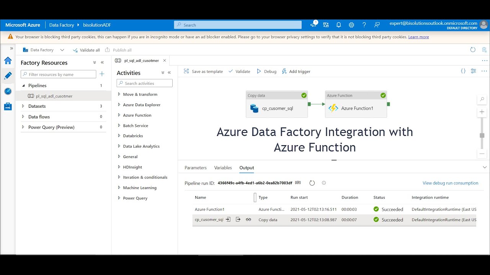Expand the Databricks activities group
490x275 pixels.
tap(119, 136)
